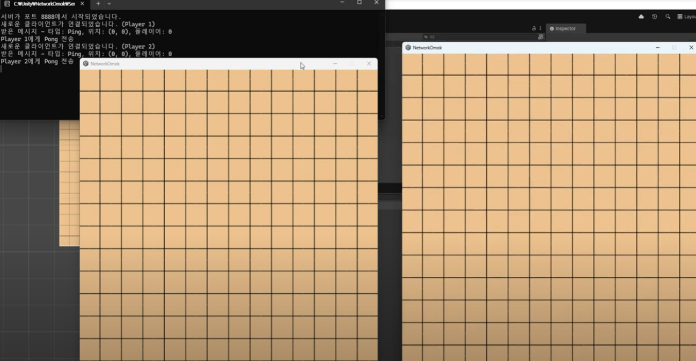Click the terminal icon on the tab
This screenshot has height=361, width=696.
pyautogui.click(x=7, y=4)
